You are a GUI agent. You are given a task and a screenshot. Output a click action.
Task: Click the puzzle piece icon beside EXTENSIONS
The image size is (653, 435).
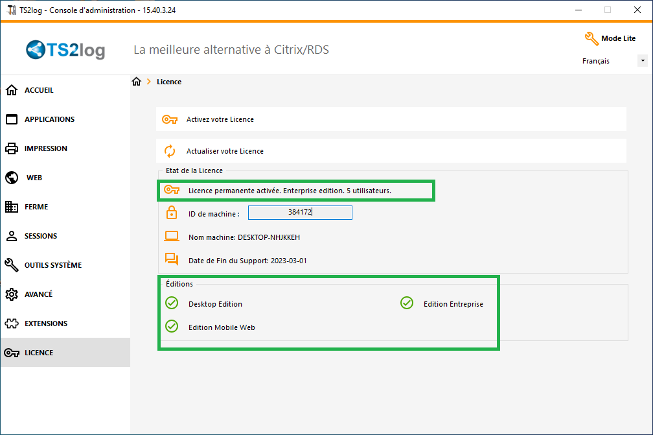coord(12,323)
